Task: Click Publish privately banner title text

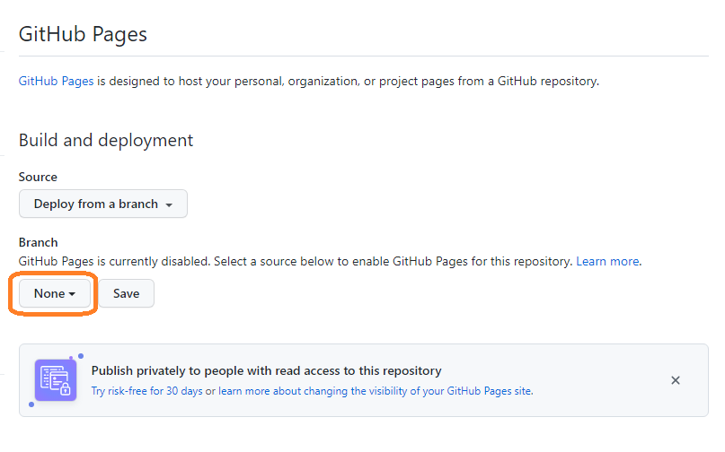Action: point(266,370)
